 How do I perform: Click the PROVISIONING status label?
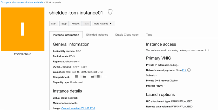pos(23,54)
